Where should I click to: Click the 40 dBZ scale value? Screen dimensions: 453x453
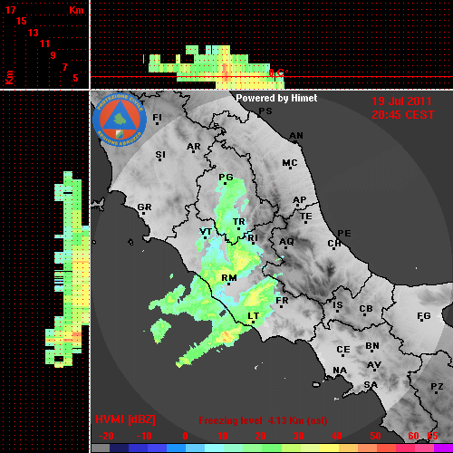336,436
